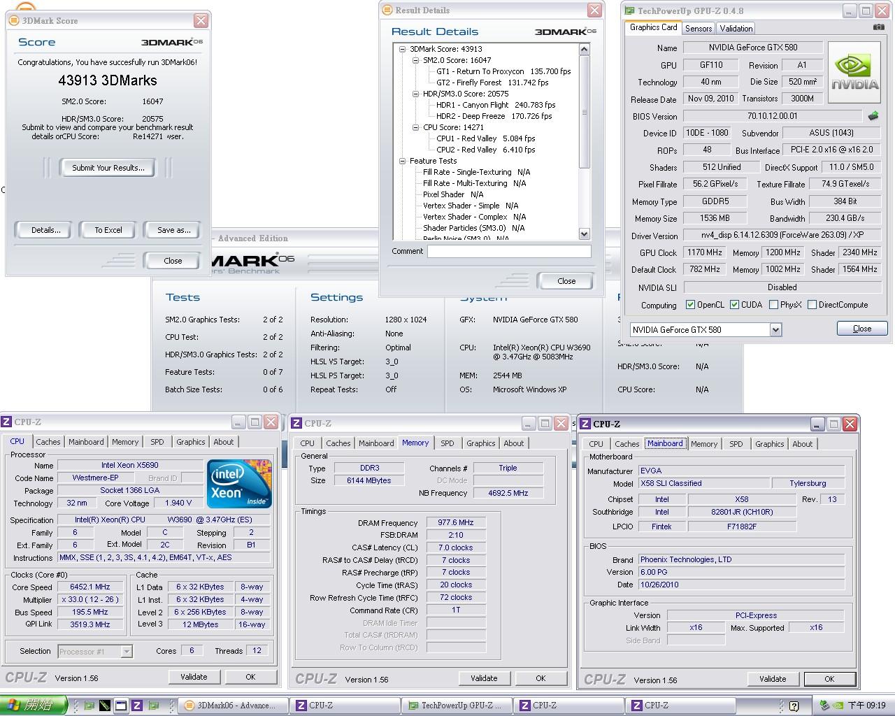Collapse the HDR/SM3.0 Score: 20575 node
895x716 pixels.
(415, 94)
